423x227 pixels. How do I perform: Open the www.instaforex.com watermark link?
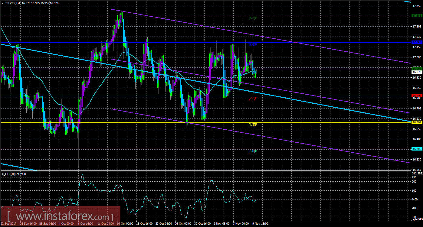pyautogui.click(x=60, y=216)
